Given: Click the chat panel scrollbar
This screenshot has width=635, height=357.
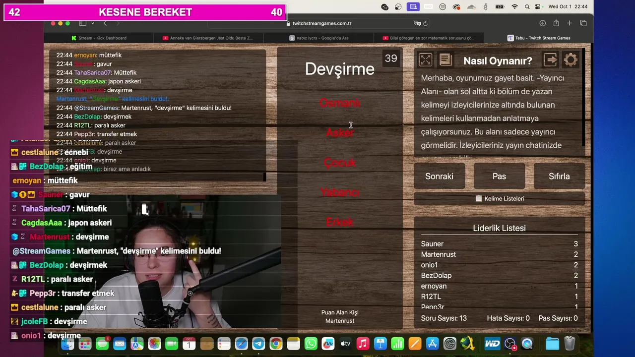Looking at the screenshot, I should [264, 176].
